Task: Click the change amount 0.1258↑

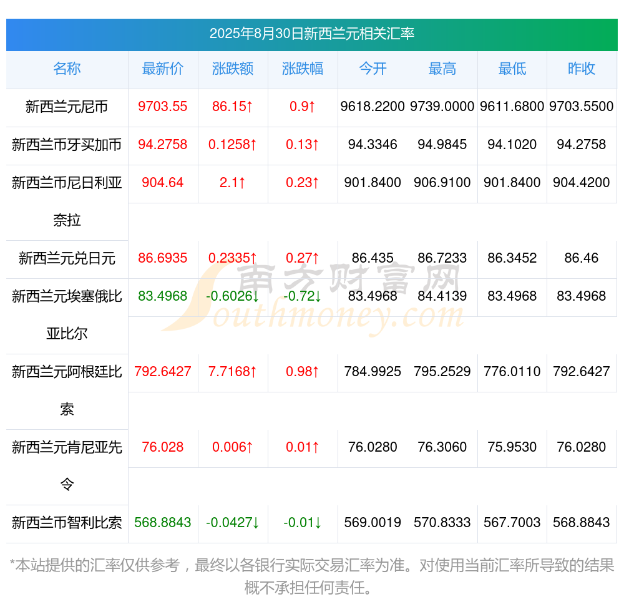Action: coord(232,144)
